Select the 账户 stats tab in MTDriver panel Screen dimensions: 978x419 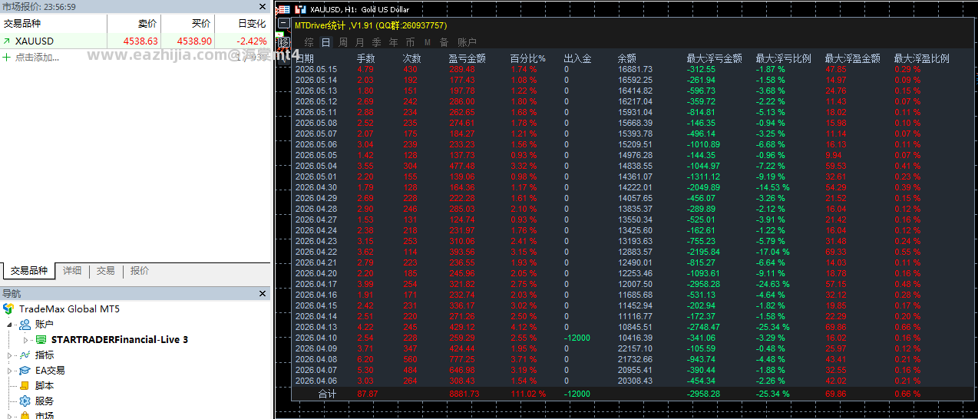pyautogui.click(x=467, y=42)
